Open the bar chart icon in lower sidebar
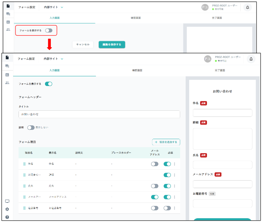 pyautogui.click(x=7, y=75)
